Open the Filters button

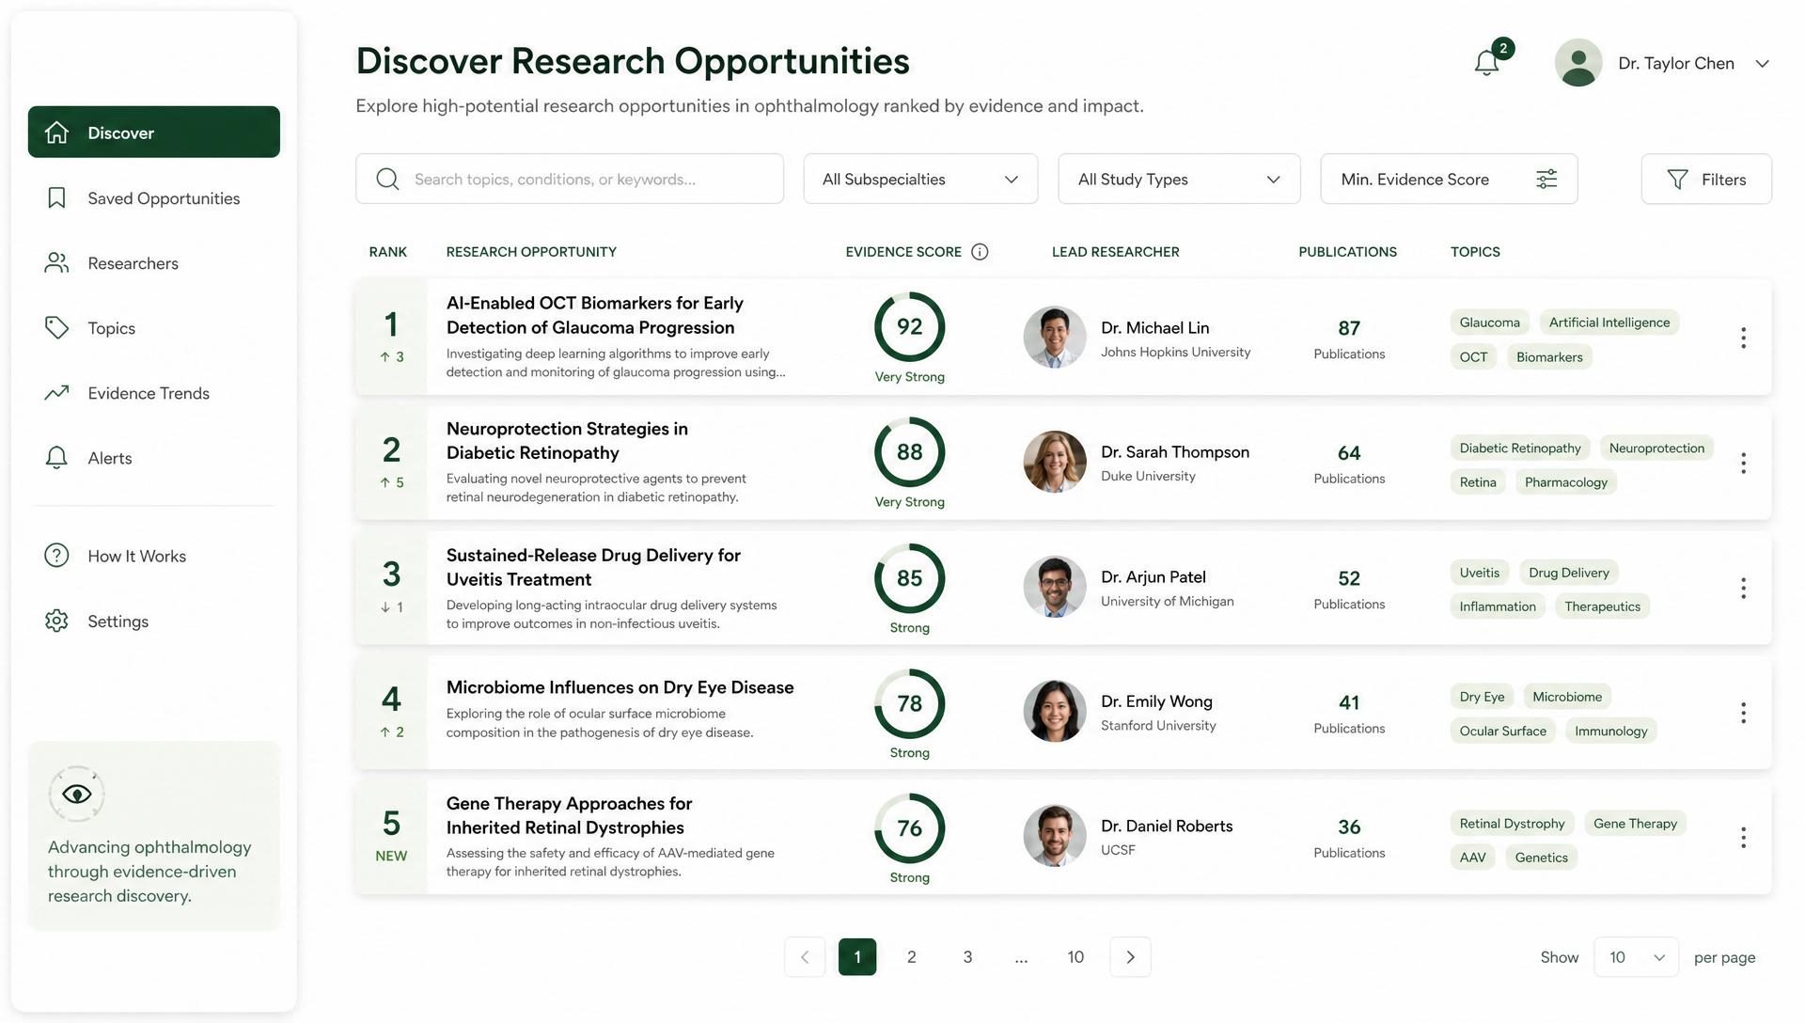[x=1706, y=179]
